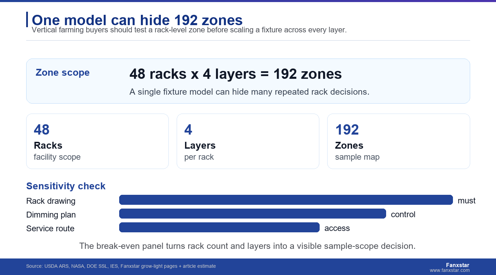Click the 'access' value label
Screen dimensions: 496x275
pyautogui.click(x=337, y=228)
